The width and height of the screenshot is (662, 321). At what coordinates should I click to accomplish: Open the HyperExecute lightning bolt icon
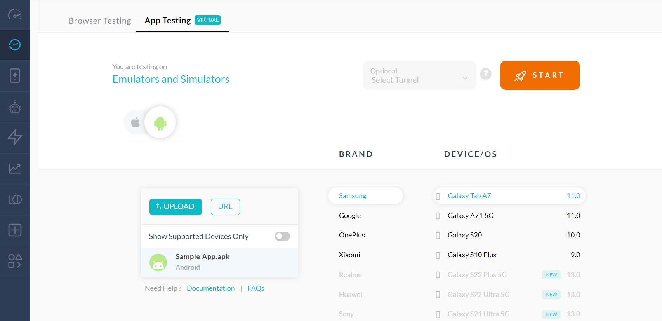pos(15,137)
